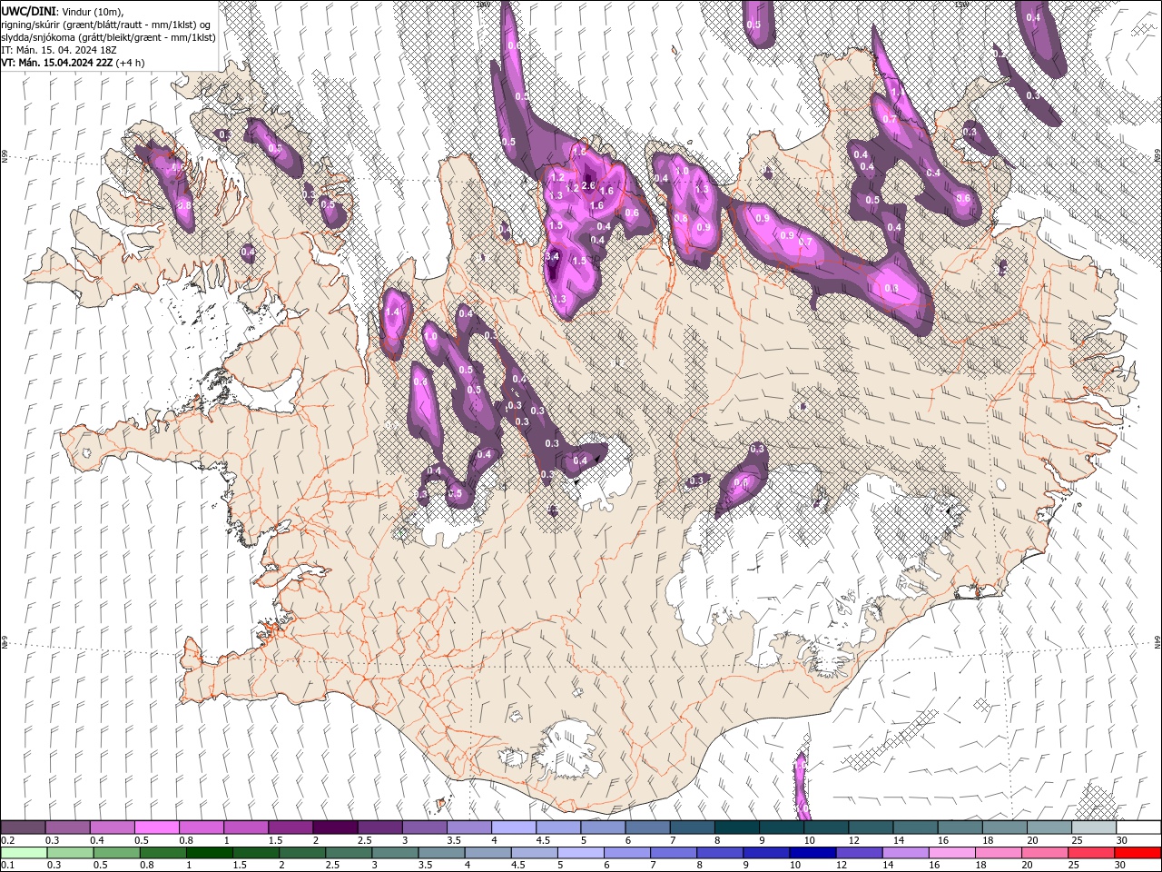Select upper legend row 8 dark teal swatch
The height and width of the screenshot is (872, 1162).
(737, 827)
